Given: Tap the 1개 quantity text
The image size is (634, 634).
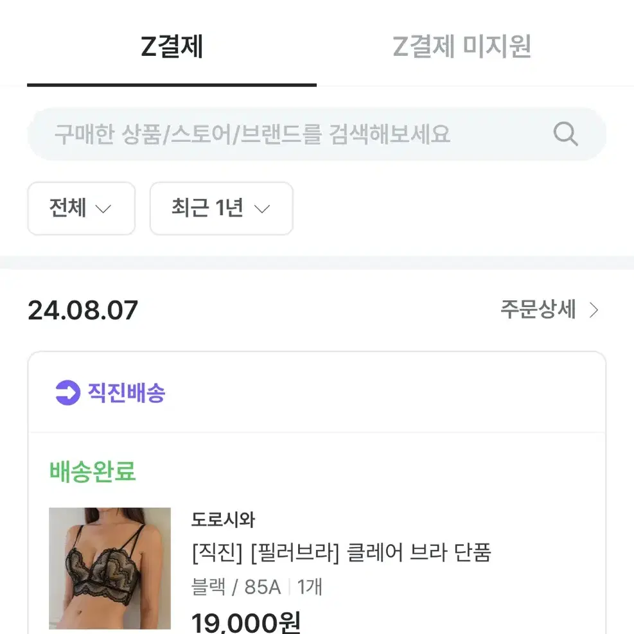Looking at the screenshot, I should tap(310, 586).
